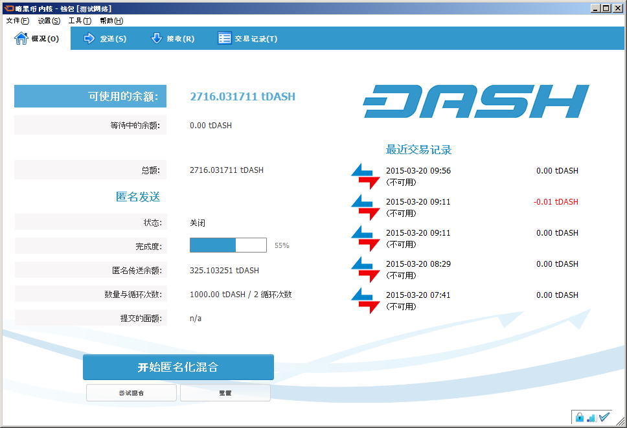Viewport: 627px width, 428px height.
Task: Click the 0.00 tDASH pending balance value
Action: [x=211, y=126]
